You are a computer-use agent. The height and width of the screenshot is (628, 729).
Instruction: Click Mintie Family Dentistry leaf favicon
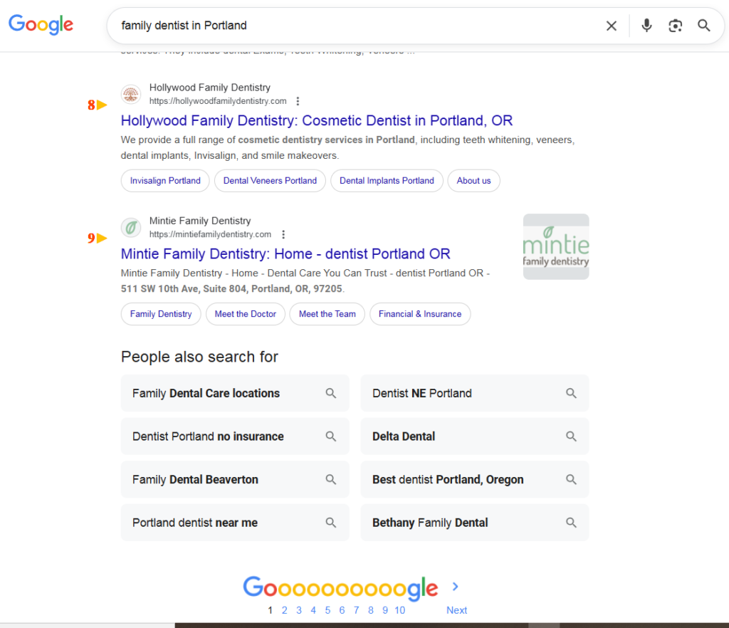click(x=131, y=228)
